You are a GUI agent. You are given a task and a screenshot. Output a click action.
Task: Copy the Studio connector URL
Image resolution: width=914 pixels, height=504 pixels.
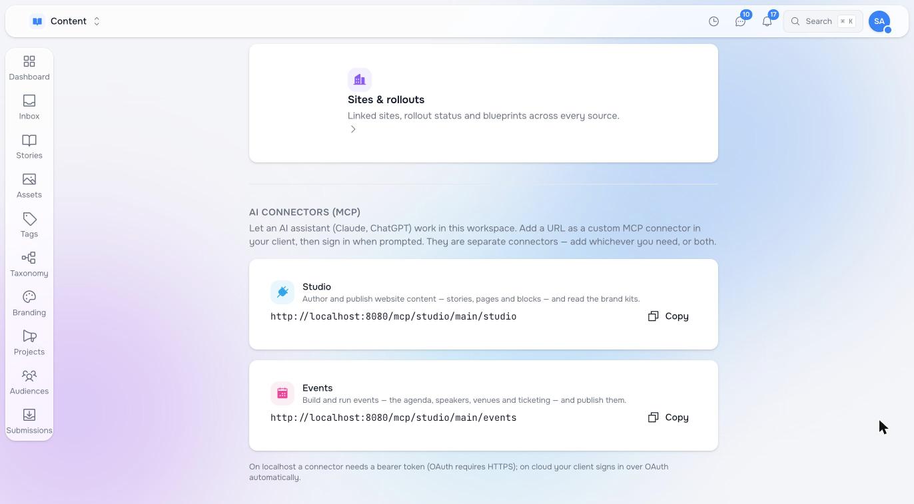668,316
